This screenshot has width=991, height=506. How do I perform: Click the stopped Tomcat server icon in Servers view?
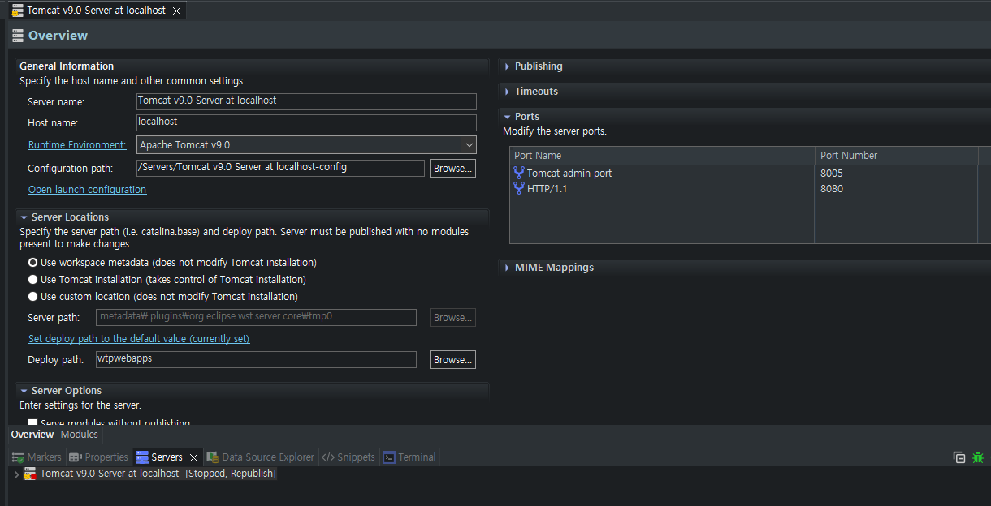pos(30,474)
